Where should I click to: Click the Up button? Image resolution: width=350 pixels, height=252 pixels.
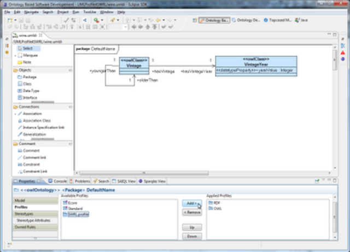pos(192,227)
